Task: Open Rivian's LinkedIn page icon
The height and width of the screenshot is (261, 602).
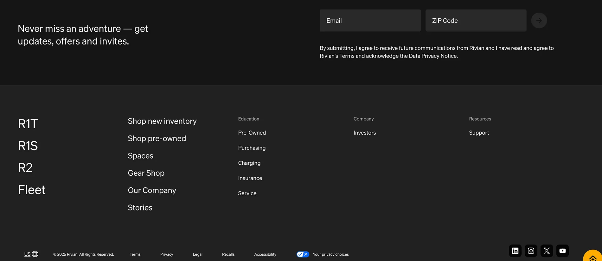Action: point(515,251)
